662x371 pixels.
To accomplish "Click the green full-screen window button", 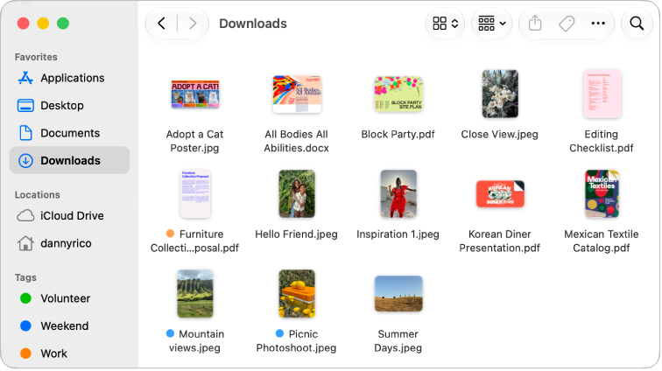I will pyautogui.click(x=63, y=24).
